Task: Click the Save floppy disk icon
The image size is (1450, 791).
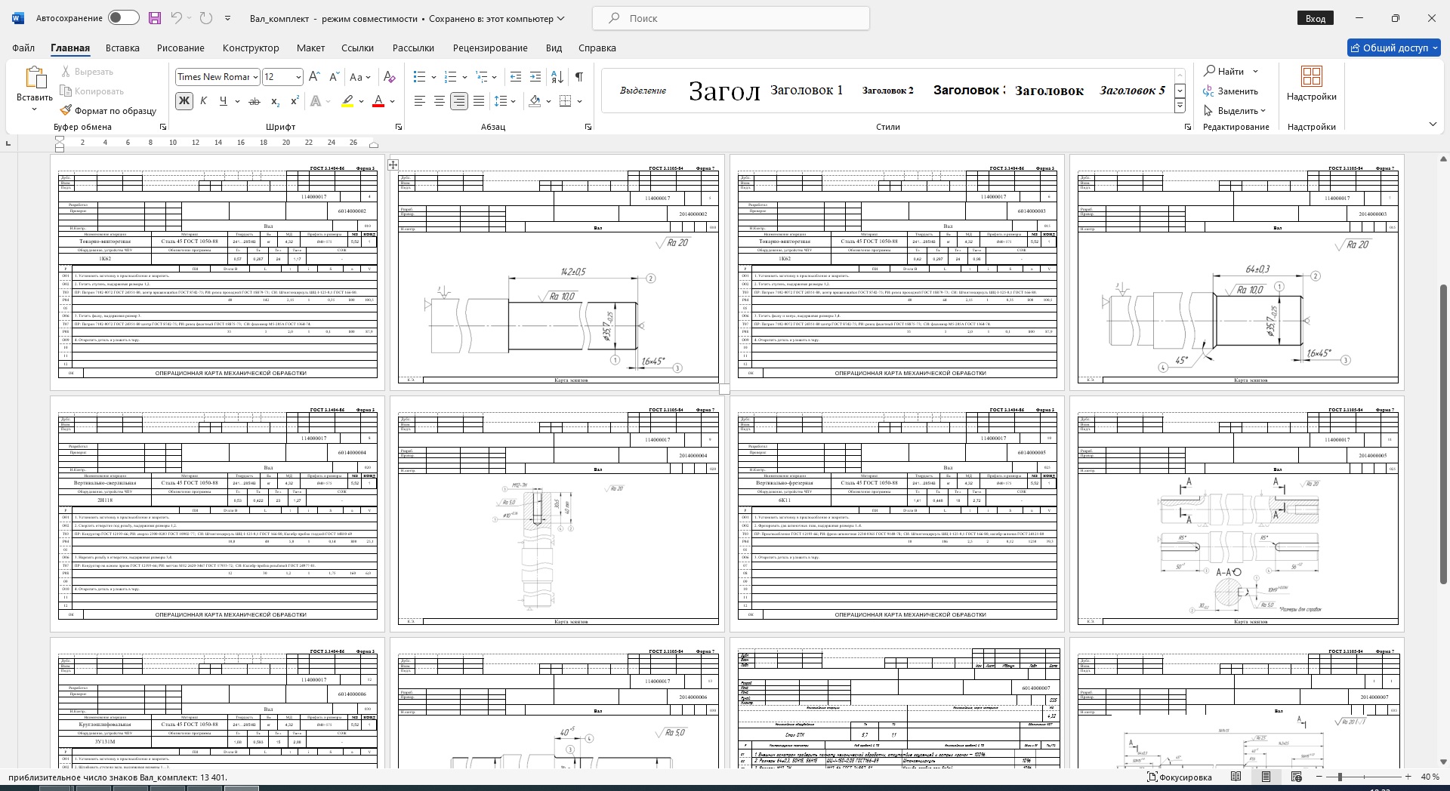Action: tap(155, 18)
